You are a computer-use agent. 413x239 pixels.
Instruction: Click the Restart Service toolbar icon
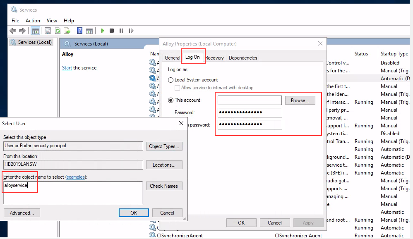point(131,31)
